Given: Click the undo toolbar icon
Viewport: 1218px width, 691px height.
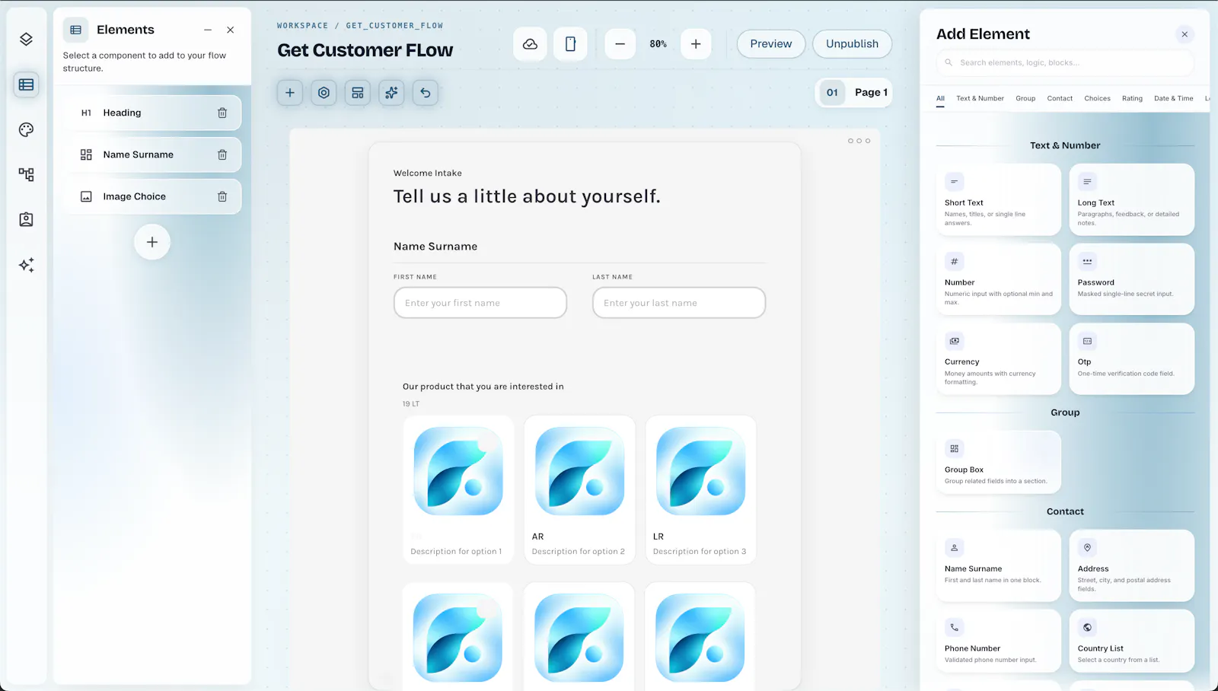Looking at the screenshot, I should 426,93.
